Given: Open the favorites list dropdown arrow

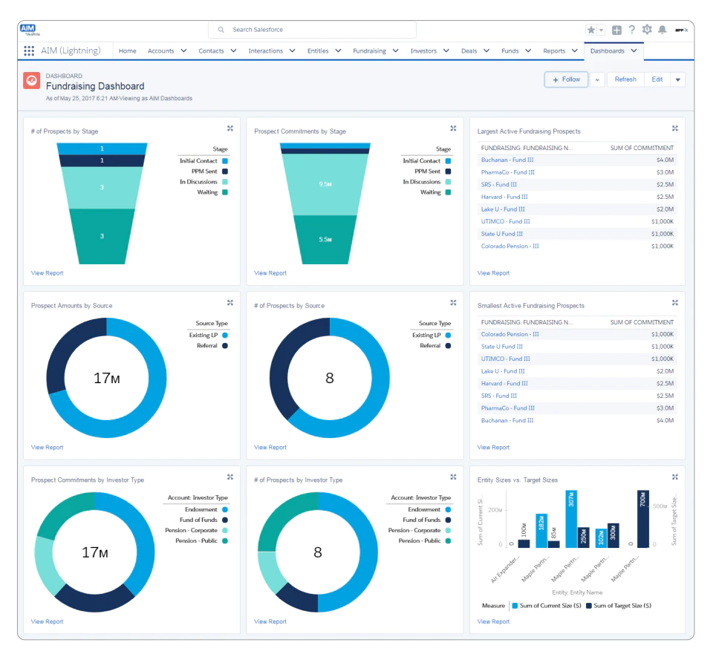Looking at the screenshot, I should tap(601, 30).
